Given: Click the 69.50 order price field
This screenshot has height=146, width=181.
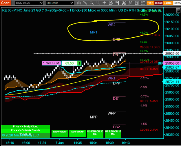Looking at the screenshot, I should 70,63.
